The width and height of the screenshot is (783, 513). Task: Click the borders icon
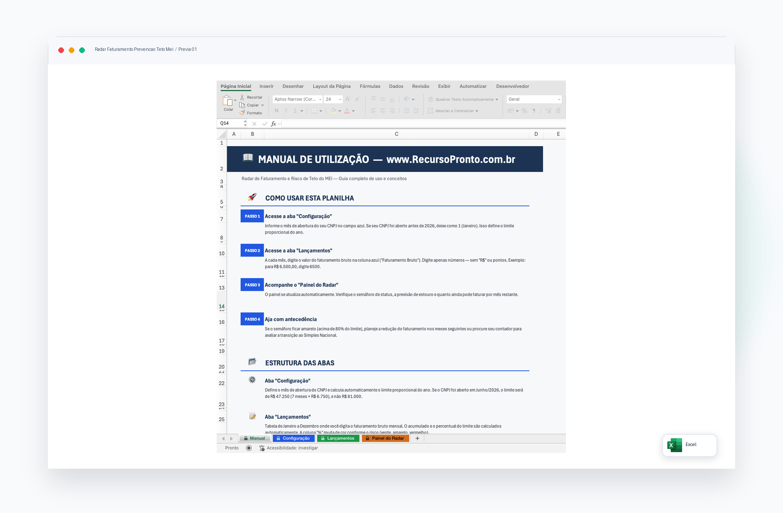tap(314, 111)
